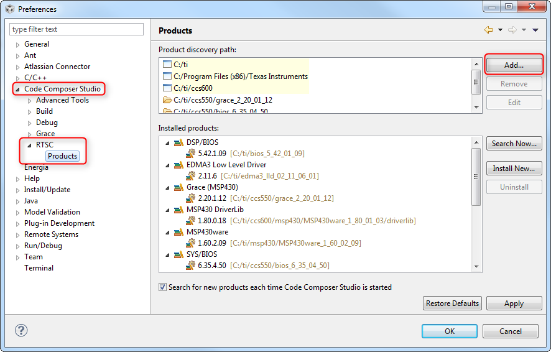Click the version icon beside 2.20.1.12
Image resolution: width=551 pixels, height=352 pixels.
pyautogui.click(x=190, y=198)
